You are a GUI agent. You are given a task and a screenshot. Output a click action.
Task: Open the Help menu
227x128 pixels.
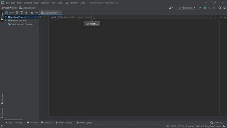pyautogui.click(x=83, y=3)
